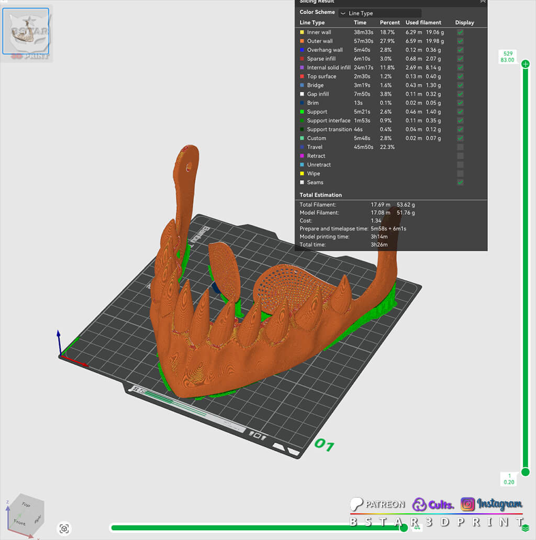The width and height of the screenshot is (536, 540).
Task: Click the Outer wall time 57m30s
Action: tap(364, 41)
